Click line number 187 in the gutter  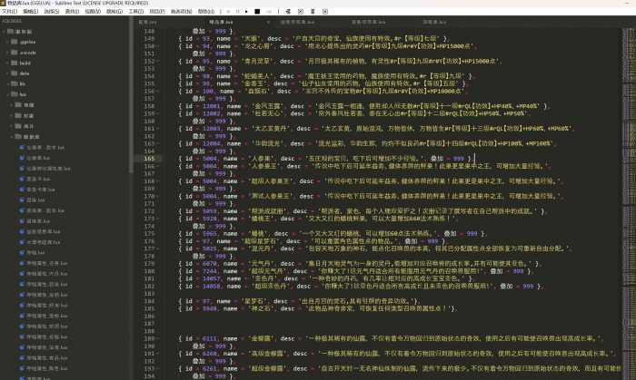149,324
